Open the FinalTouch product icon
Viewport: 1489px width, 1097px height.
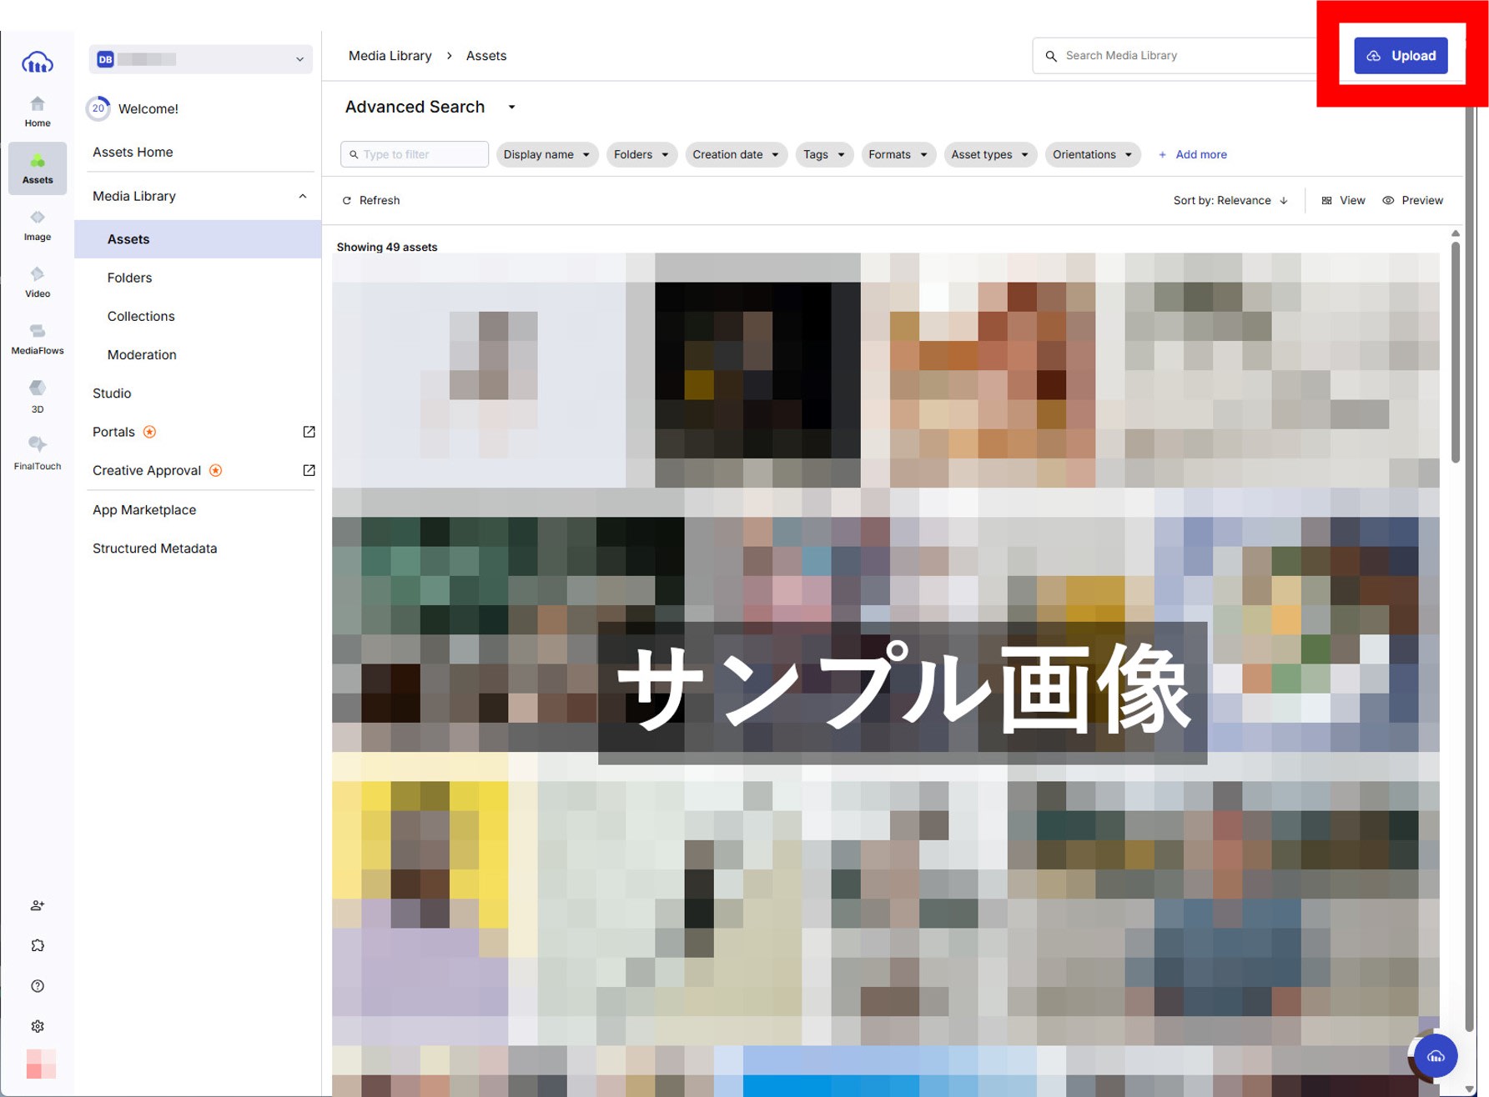pyautogui.click(x=38, y=453)
